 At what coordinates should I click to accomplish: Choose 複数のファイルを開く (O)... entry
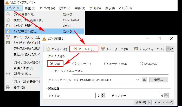[45, 20]
